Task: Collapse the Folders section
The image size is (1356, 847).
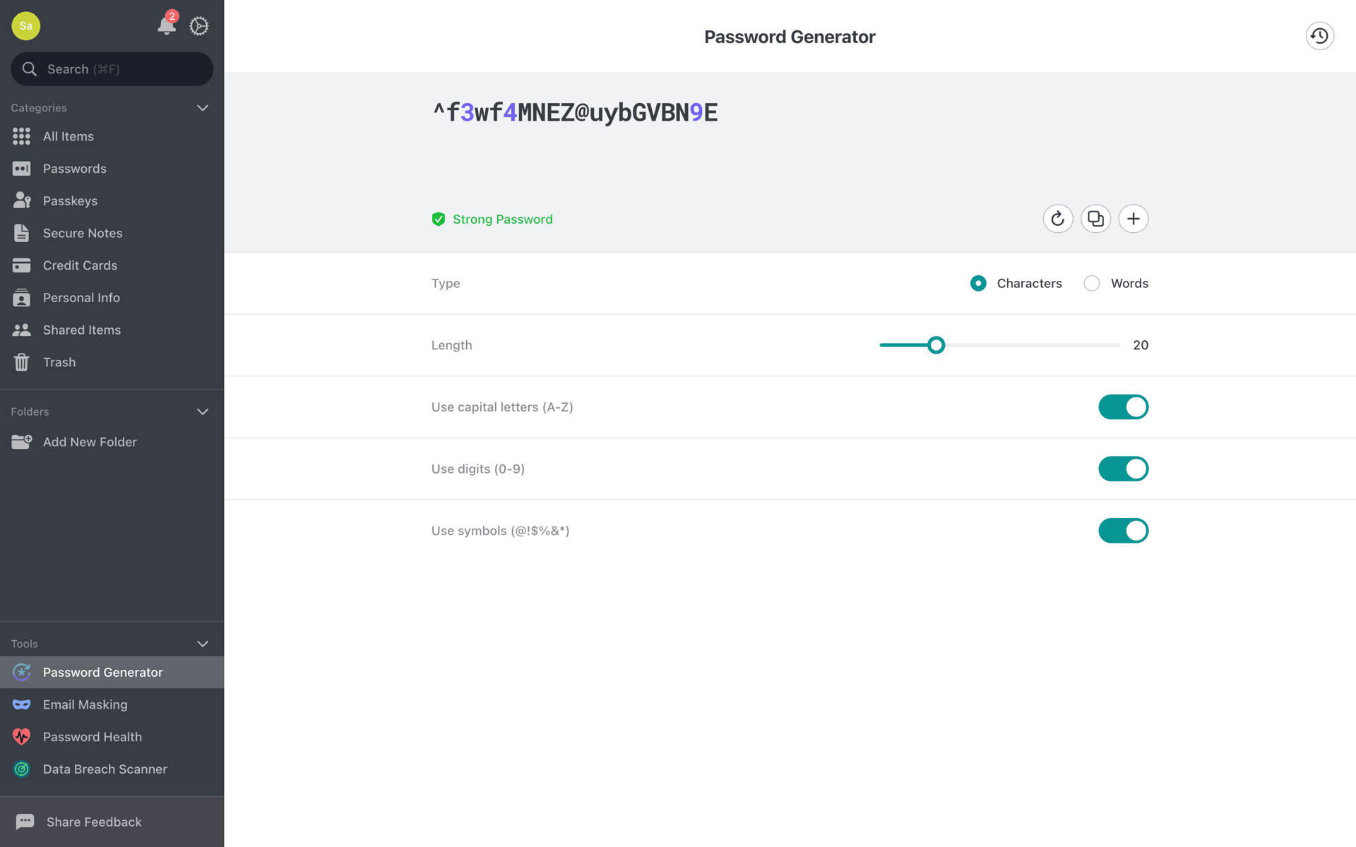Action: [203, 412]
